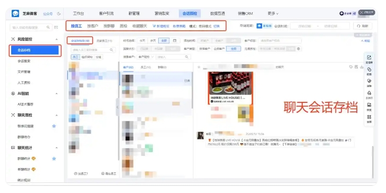This screenshot has height=193, width=386.
Task: Click the employee search magnifier icon
Action: tap(111, 50)
